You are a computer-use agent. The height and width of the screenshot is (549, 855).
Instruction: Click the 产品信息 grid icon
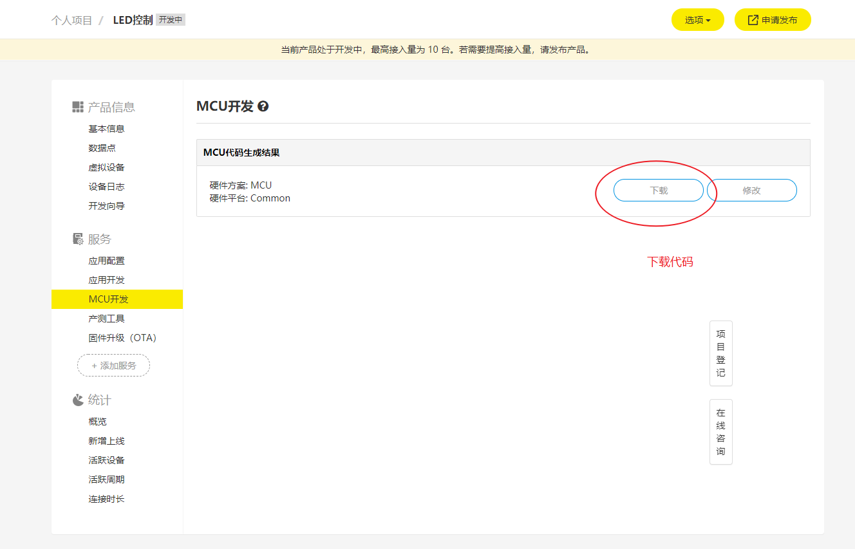(x=77, y=107)
